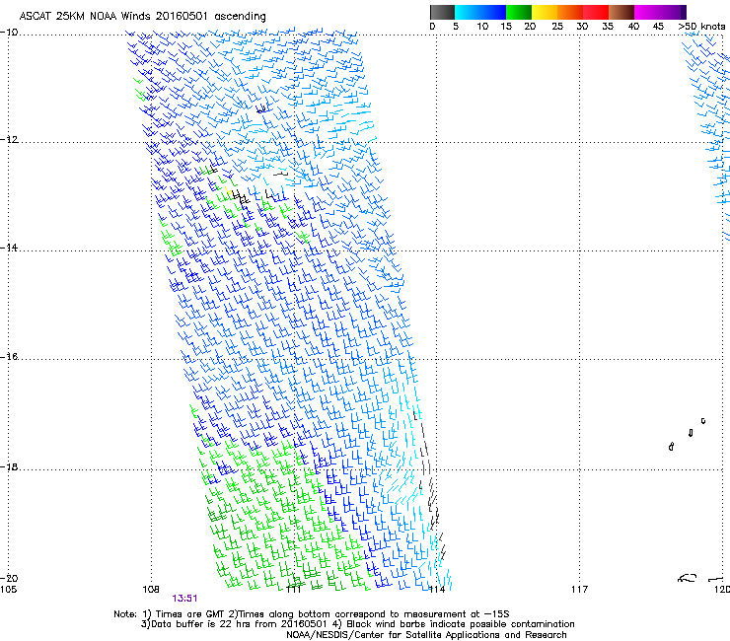730x641 pixels.
Task: Click the longitude label "108"
Action: [x=151, y=590]
